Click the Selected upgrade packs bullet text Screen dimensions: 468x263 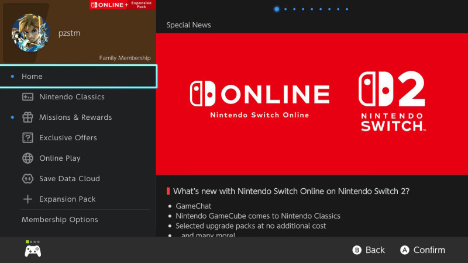pyautogui.click(x=251, y=226)
